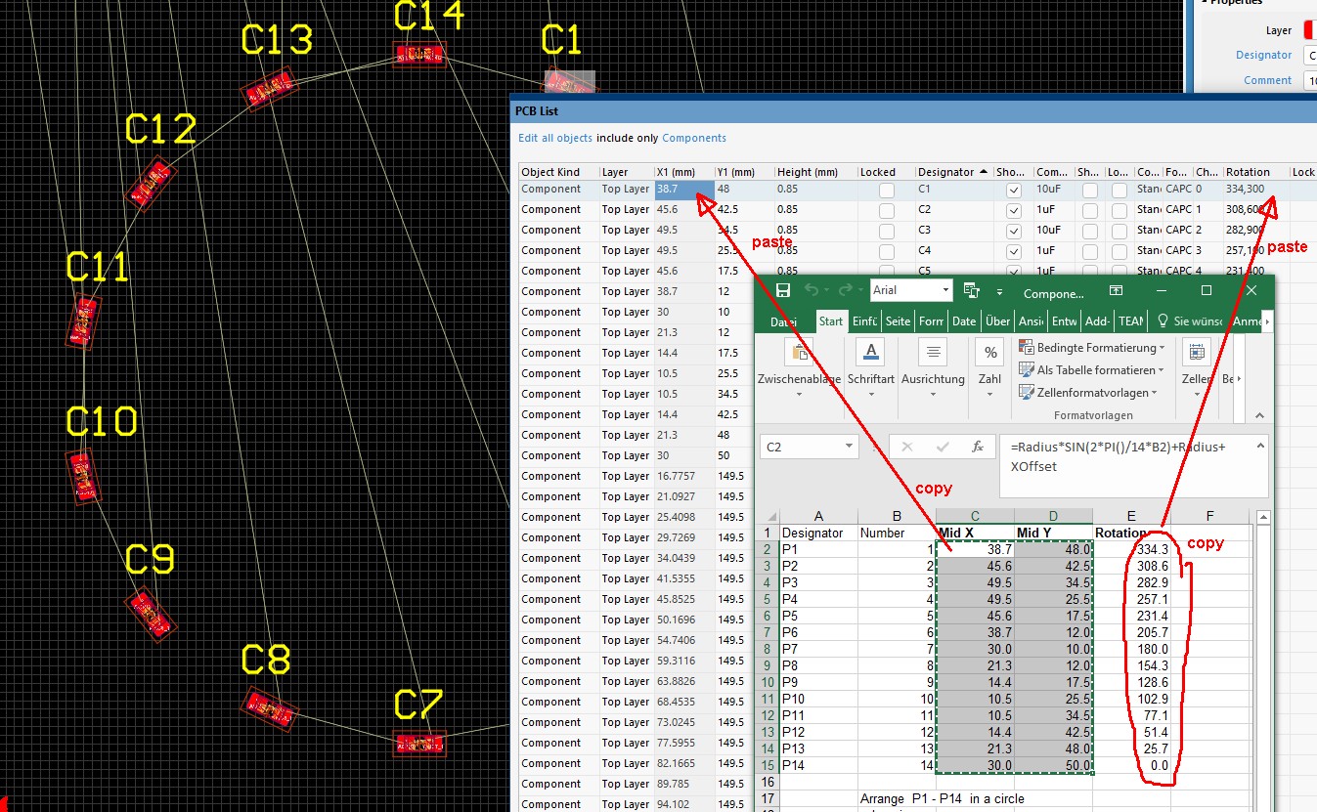
Task: Click the Excel vertical scrollbar up arrow
Action: tap(1261, 517)
